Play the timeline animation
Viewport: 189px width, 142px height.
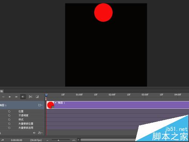coord(10,97)
